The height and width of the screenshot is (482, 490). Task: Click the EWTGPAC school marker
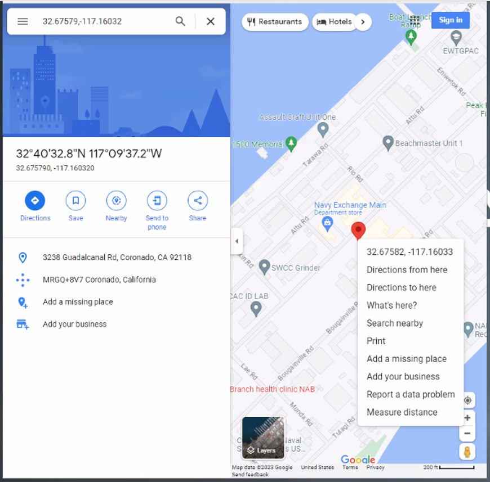pos(456,38)
